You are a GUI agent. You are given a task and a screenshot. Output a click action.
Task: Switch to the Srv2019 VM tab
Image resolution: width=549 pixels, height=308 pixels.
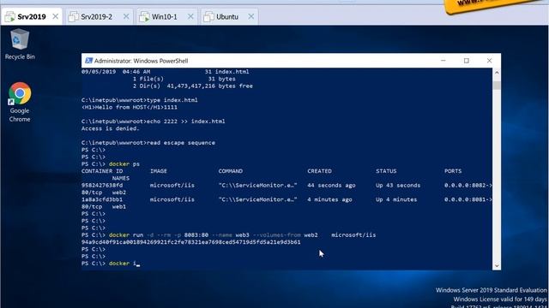[x=32, y=17]
